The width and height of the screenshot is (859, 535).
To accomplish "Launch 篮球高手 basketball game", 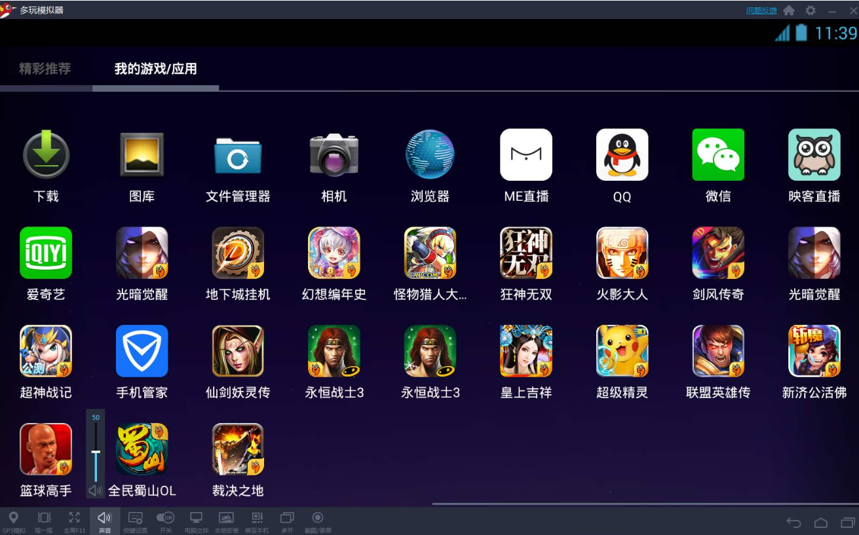I will tap(46, 449).
